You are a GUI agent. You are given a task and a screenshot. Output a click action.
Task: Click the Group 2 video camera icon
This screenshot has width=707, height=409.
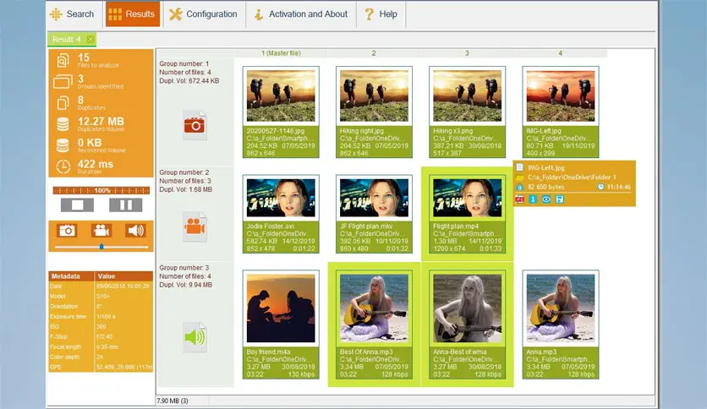pos(195,226)
